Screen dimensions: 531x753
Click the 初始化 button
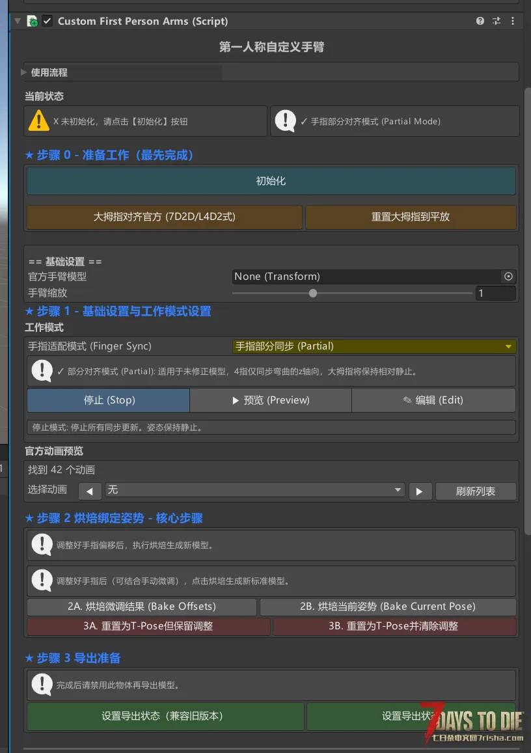coord(271,181)
